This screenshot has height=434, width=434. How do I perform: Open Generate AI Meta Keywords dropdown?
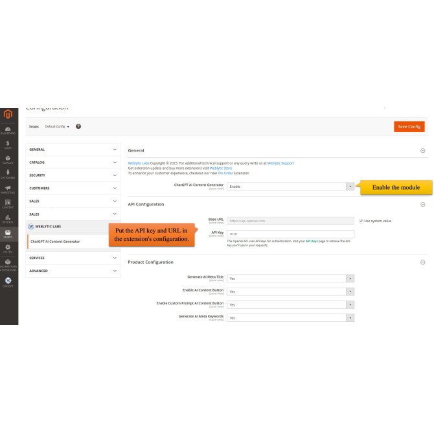[290, 318]
